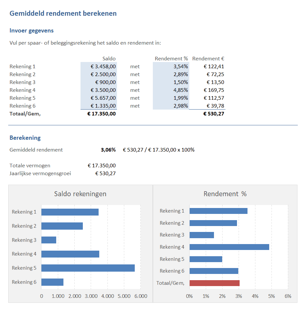This screenshot has width=306, height=311.
Task: Select the 'Saldo rekeningen' chart title
Action: (x=80, y=194)
